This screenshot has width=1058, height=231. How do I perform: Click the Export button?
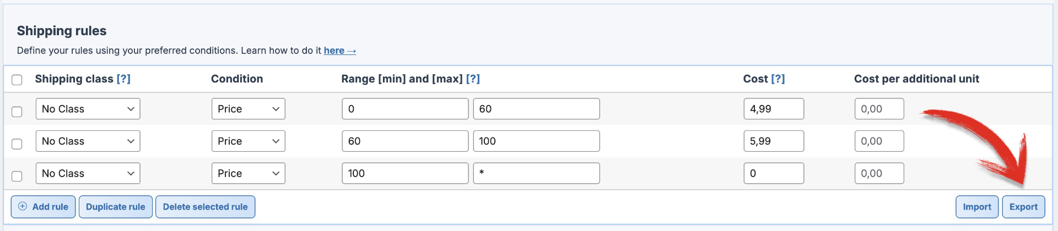(x=1023, y=207)
